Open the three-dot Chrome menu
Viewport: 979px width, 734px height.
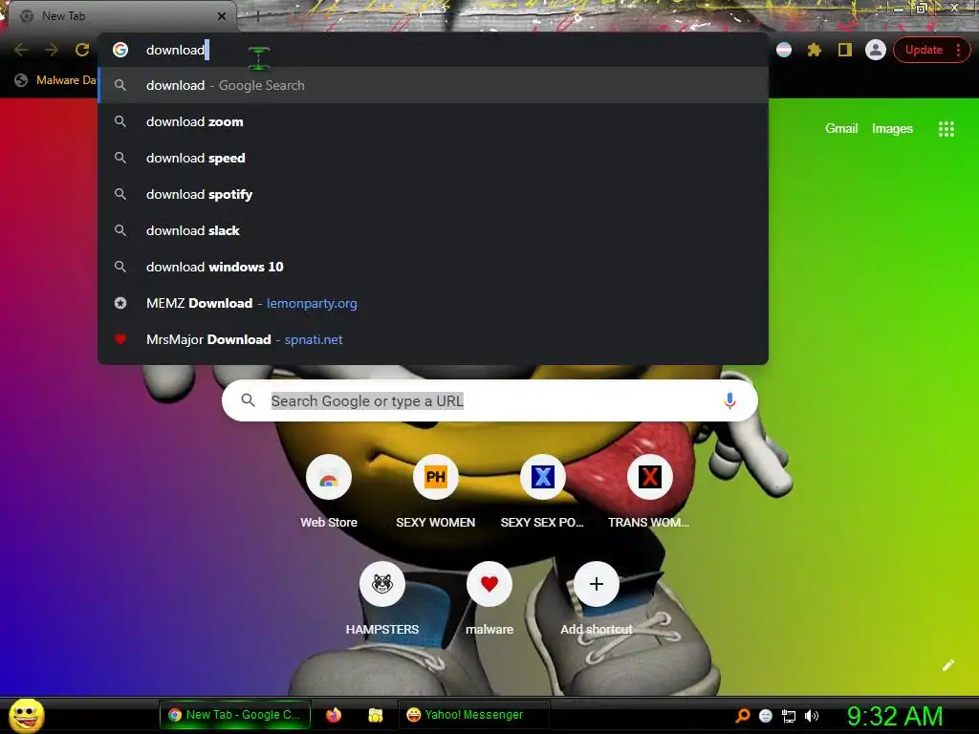coord(958,50)
